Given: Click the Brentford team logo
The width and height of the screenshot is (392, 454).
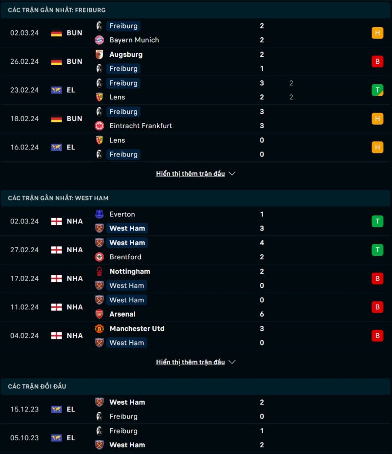Looking at the screenshot, I should [x=99, y=257].
